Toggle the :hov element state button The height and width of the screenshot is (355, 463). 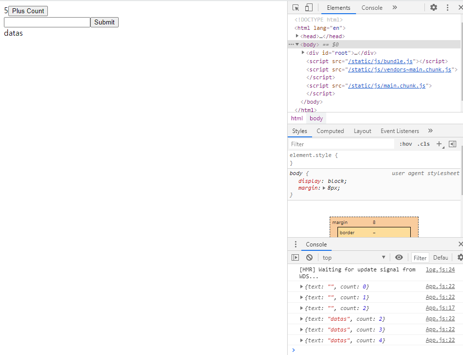[x=406, y=144]
